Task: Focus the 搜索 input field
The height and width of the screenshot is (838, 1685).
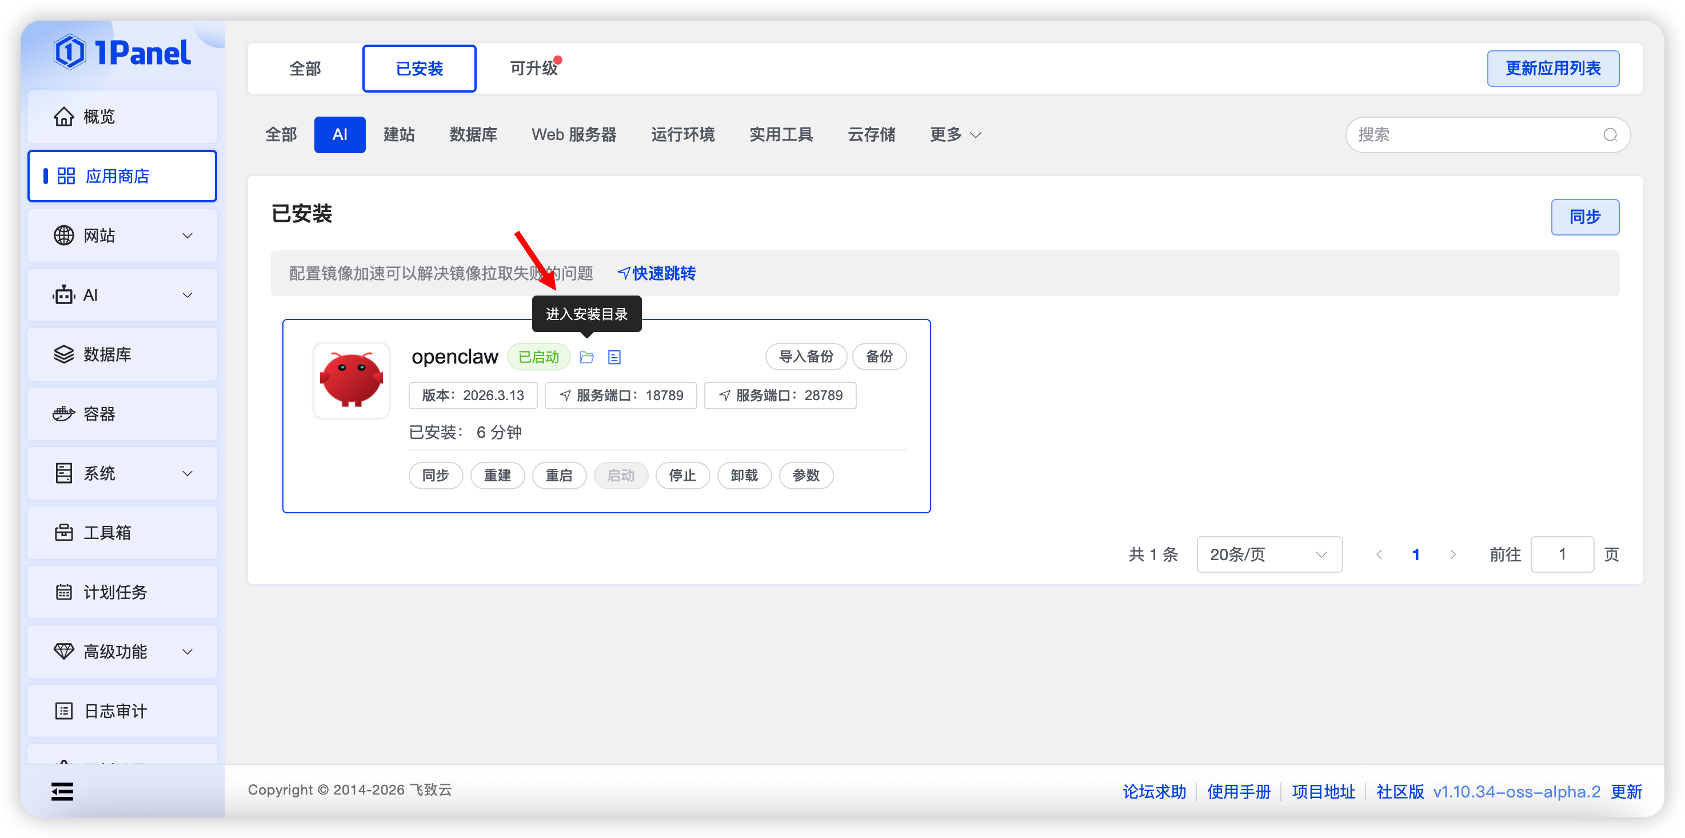Action: (x=1472, y=135)
